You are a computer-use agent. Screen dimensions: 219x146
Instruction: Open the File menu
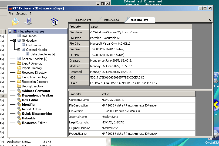[11, 13]
